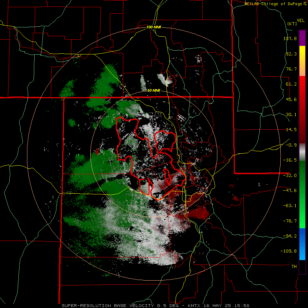The height and width of the screenshot is (308, 308).
Task: Click the -78.7 velocity scale value
Action: point(290,221)
